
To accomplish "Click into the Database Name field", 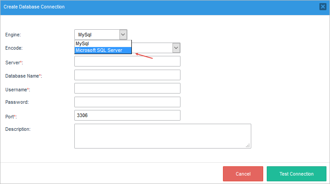I will (x=127, y=75).
